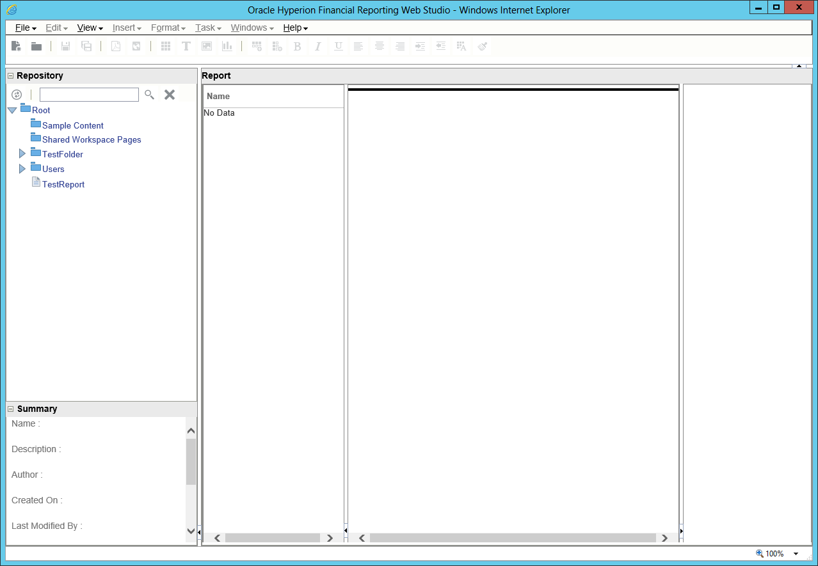Select the Sample Content folder

click(72, 125)
